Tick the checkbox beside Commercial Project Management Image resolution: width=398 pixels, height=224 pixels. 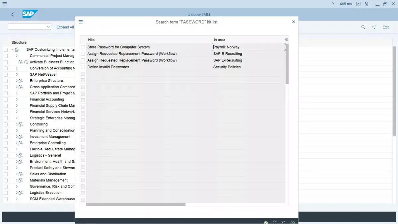click(5, 56)
